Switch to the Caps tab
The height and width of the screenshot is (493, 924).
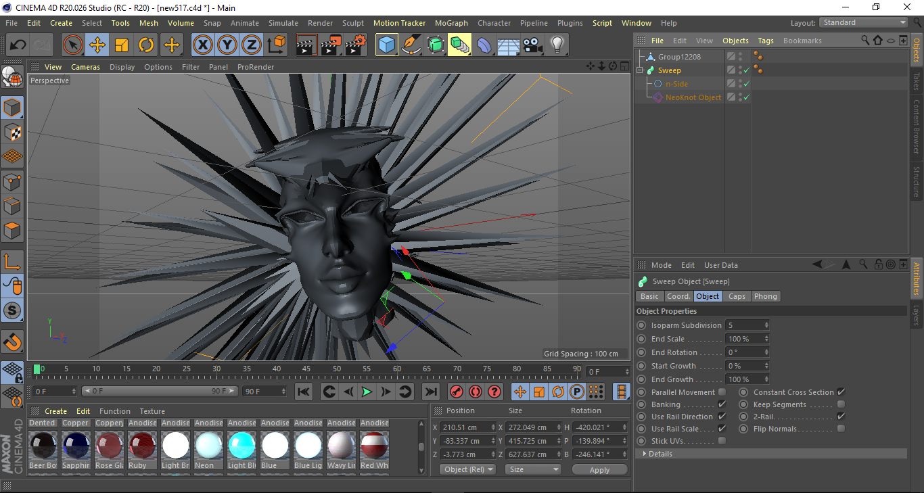click(x=737, y=296)
